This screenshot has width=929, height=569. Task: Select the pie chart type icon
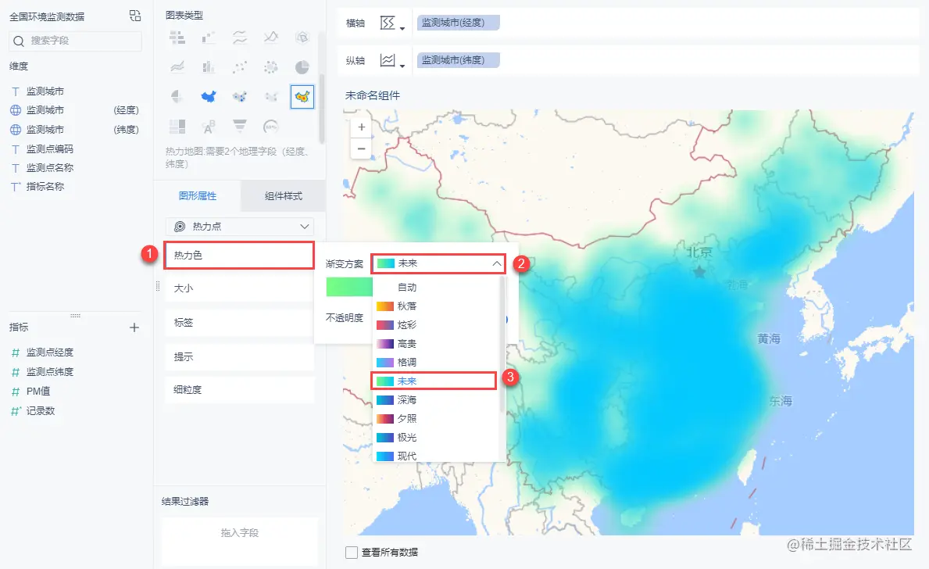[x=303, y=65]
